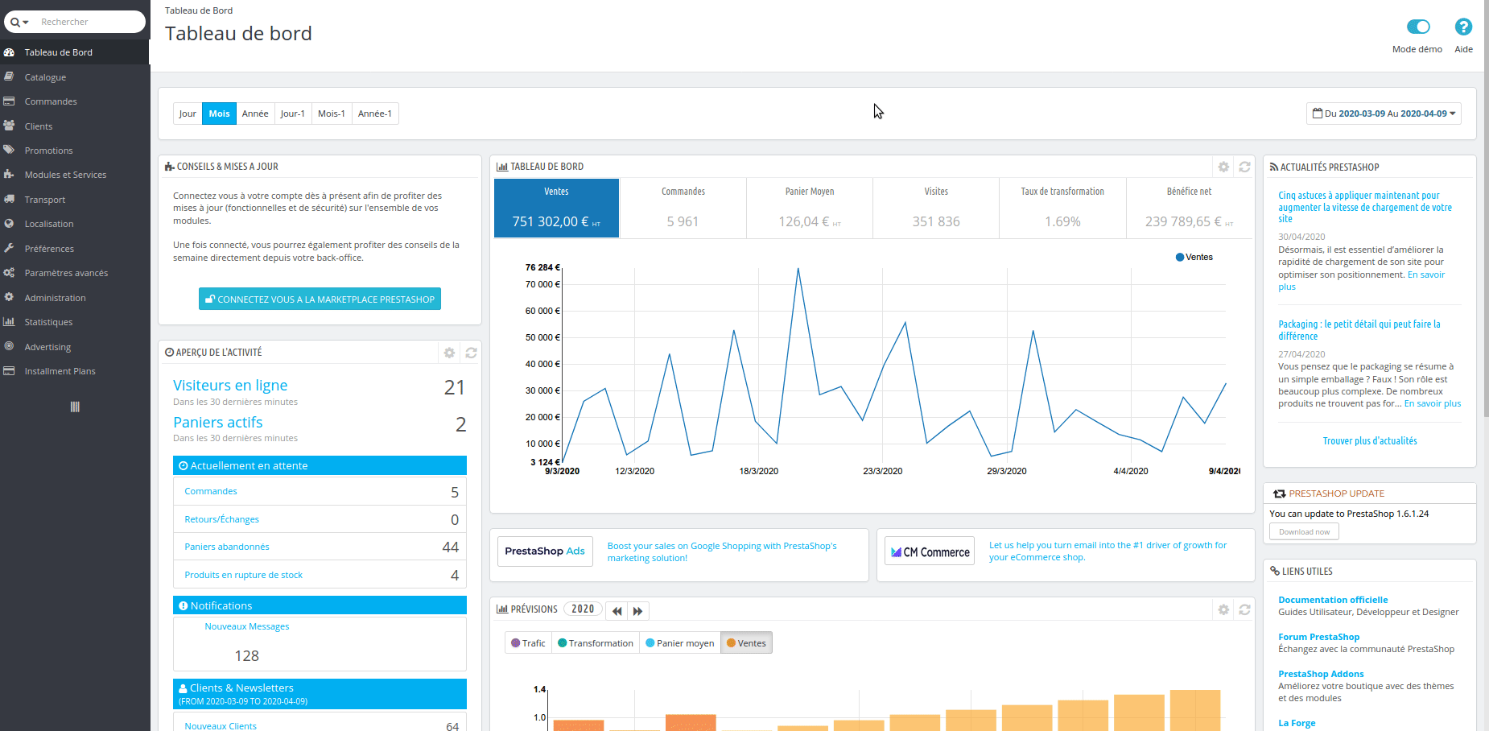Screen dimensions: 1489x731
Task: Select the Année period tab
Action: (254, 114)
